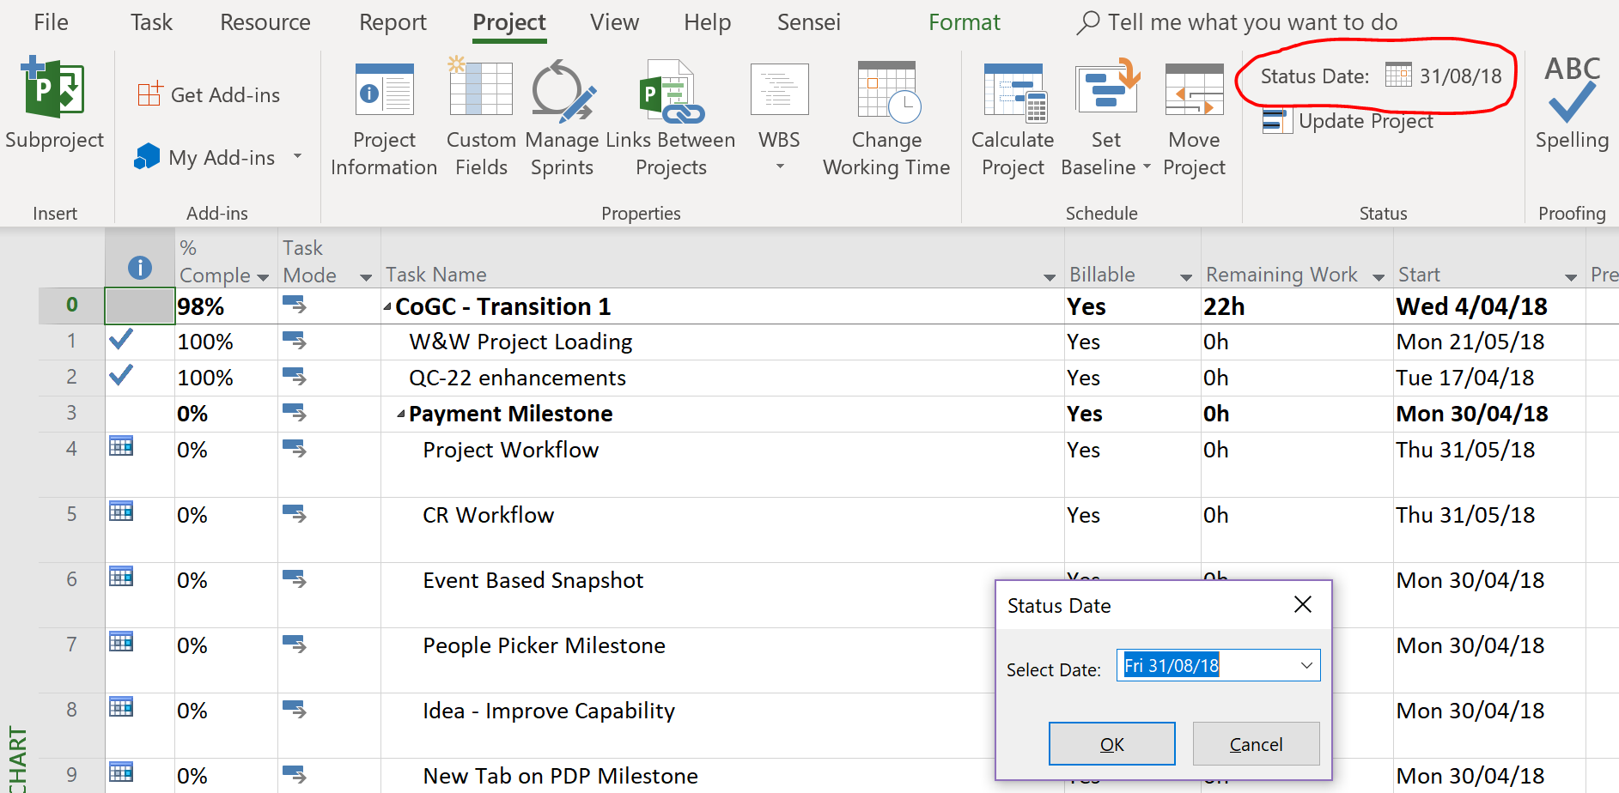Click the Move Project icon
Screen dimensions: 1619x793
pos(1194,91)
